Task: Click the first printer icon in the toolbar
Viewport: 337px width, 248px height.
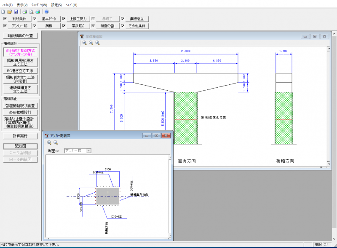Action: (x=25, y=12)
